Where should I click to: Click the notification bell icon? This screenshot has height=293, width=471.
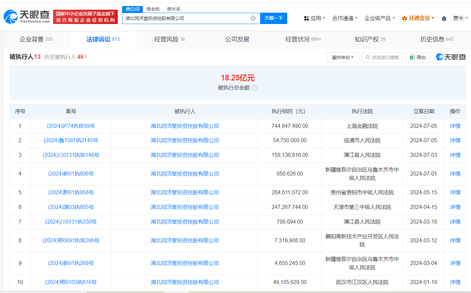pyautogui.click(x=444, y=19)
